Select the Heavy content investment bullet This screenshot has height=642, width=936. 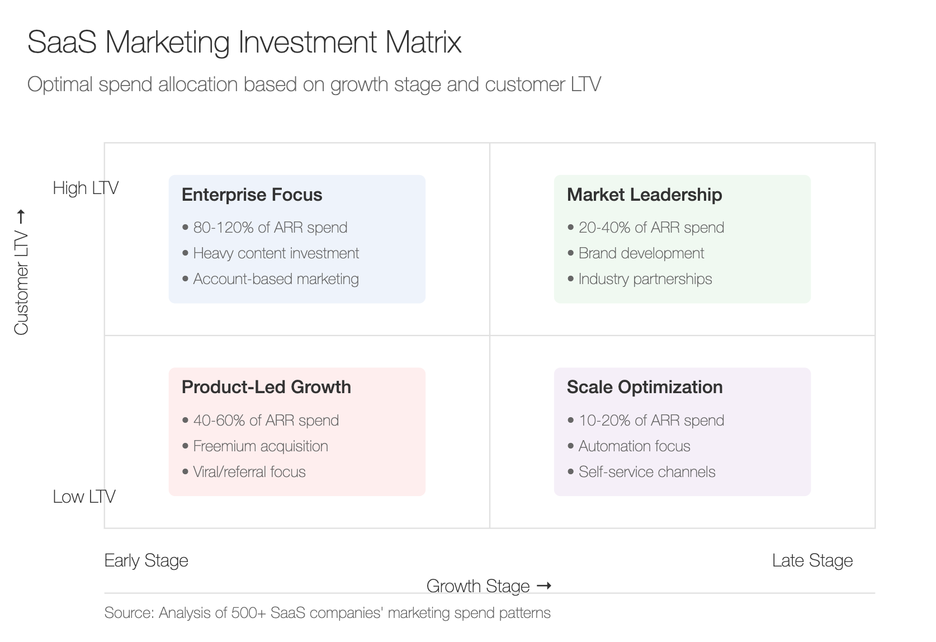click(270, 253)
